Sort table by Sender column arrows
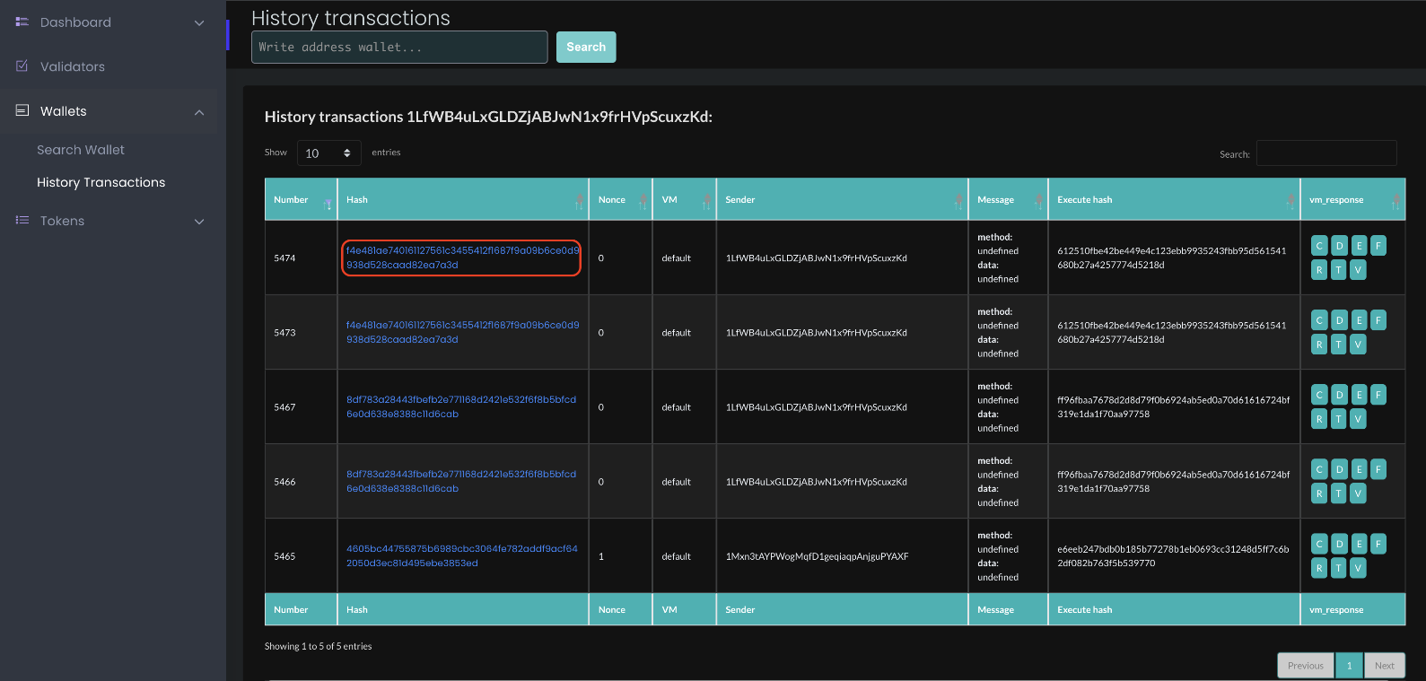 (x=958, y=203)
